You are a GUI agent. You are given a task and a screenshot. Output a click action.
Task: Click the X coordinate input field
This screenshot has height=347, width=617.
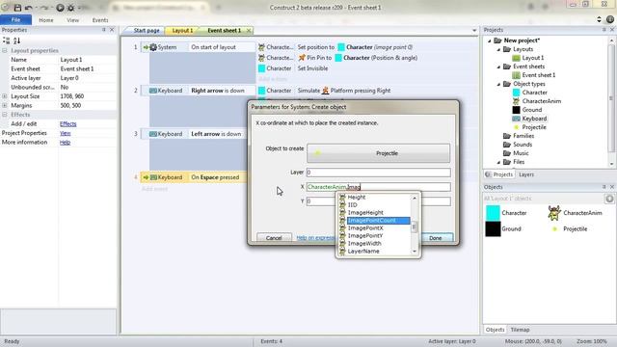click(x=379, y=187)
